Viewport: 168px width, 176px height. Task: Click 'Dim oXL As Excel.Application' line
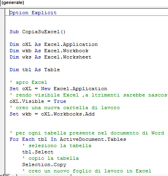(x=54, y=44)
